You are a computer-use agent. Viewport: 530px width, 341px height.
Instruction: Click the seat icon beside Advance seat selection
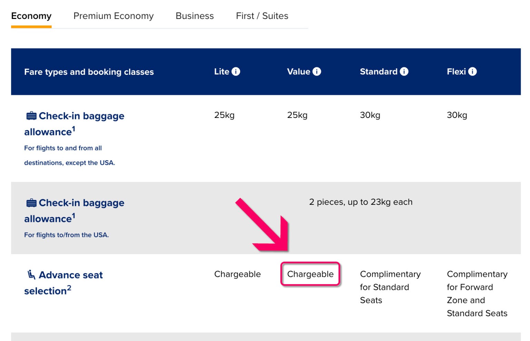tap(31, 274)
